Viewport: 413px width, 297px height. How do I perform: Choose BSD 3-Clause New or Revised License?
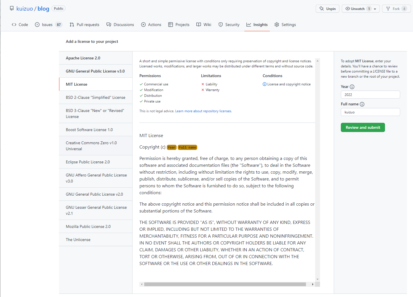click(96, 113)
